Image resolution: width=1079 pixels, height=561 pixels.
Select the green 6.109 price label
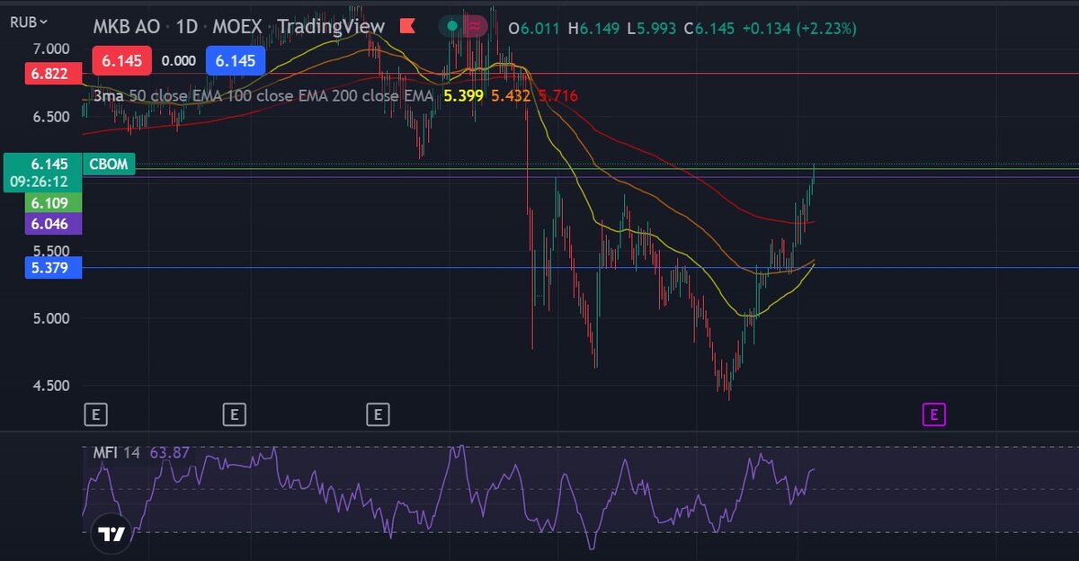click(54, 203)
